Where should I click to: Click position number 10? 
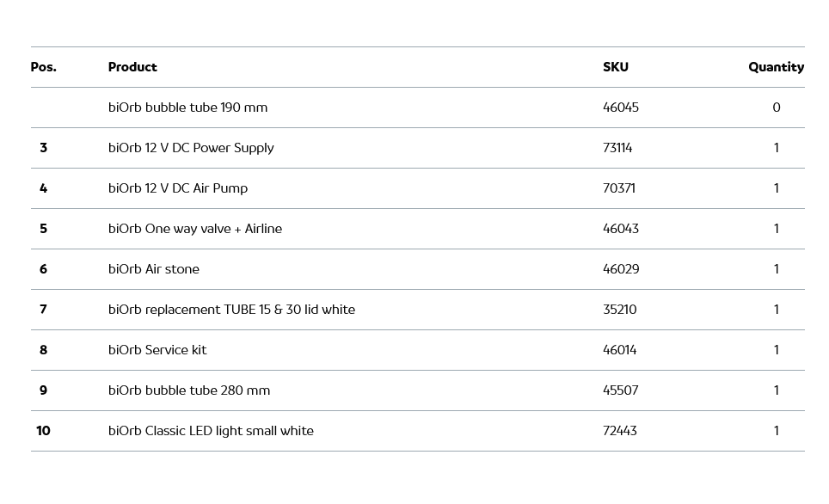(43, 431)
